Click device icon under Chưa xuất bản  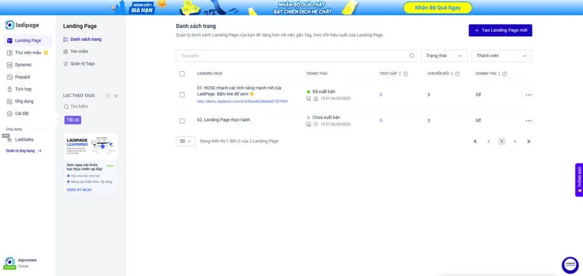pos(308,124)
